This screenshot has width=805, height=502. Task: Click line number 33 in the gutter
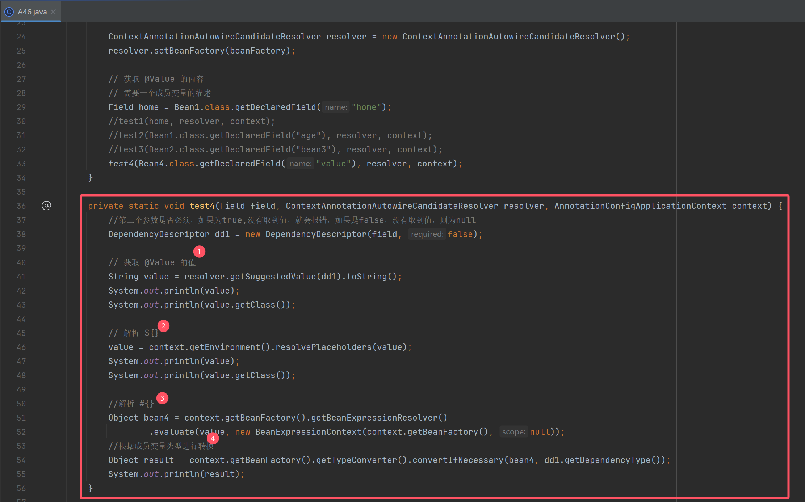[x=21, y=164]
